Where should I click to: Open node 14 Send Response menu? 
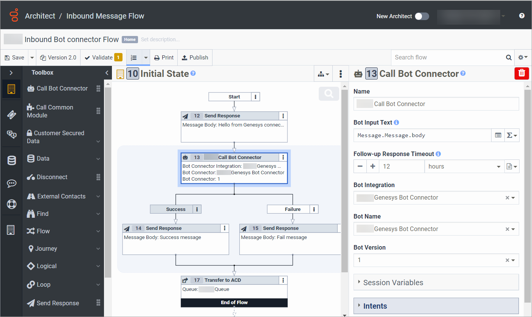[225, 228]
